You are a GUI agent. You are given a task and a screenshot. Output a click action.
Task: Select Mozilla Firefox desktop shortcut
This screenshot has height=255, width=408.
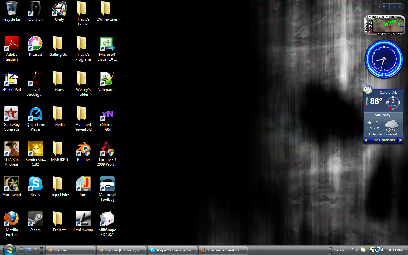(x=12, y=224)
